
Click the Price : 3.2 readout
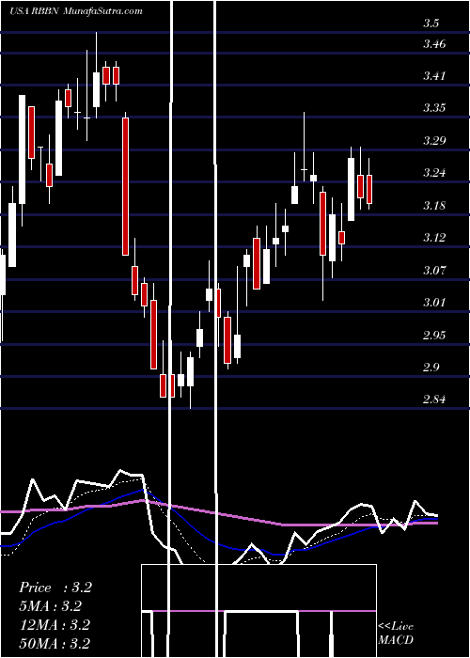(x=55, y=587)
